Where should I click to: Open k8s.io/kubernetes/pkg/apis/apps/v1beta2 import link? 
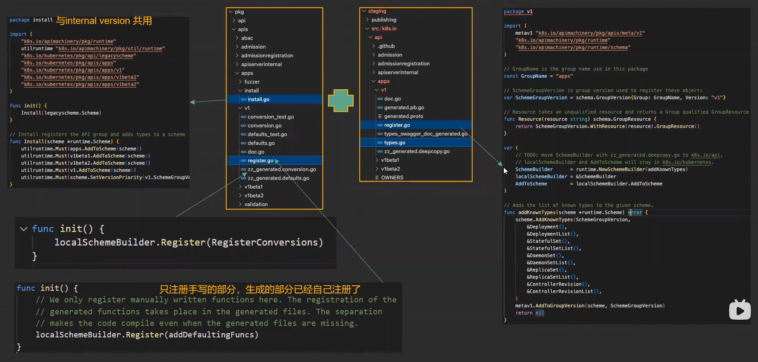(80, 85)
